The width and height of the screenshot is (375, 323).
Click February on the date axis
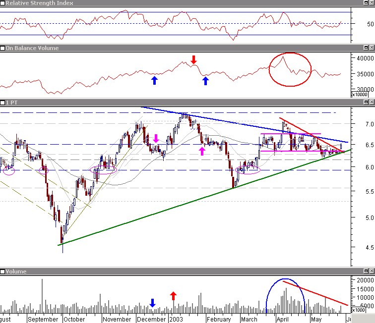tap(219, 320)
